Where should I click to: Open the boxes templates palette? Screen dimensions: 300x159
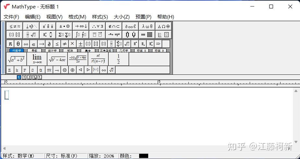click(163, 34)
